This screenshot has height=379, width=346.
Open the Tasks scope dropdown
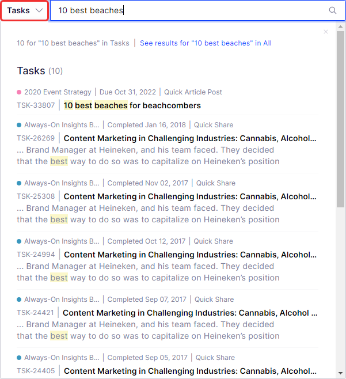[25, 10]
